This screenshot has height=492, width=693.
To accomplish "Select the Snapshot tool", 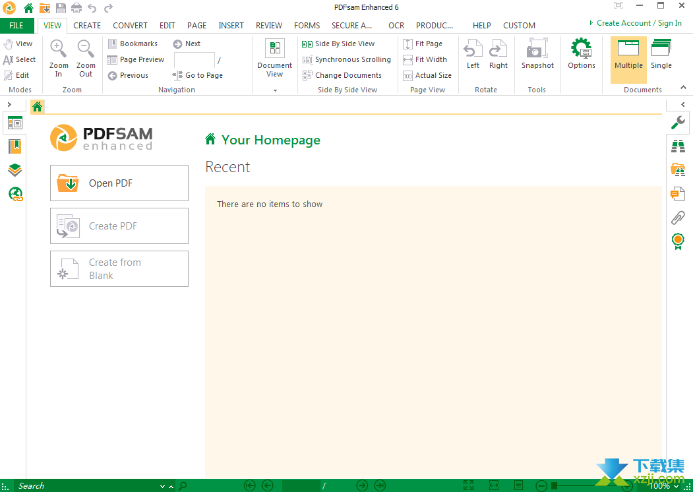I will [x=537, y=54].
